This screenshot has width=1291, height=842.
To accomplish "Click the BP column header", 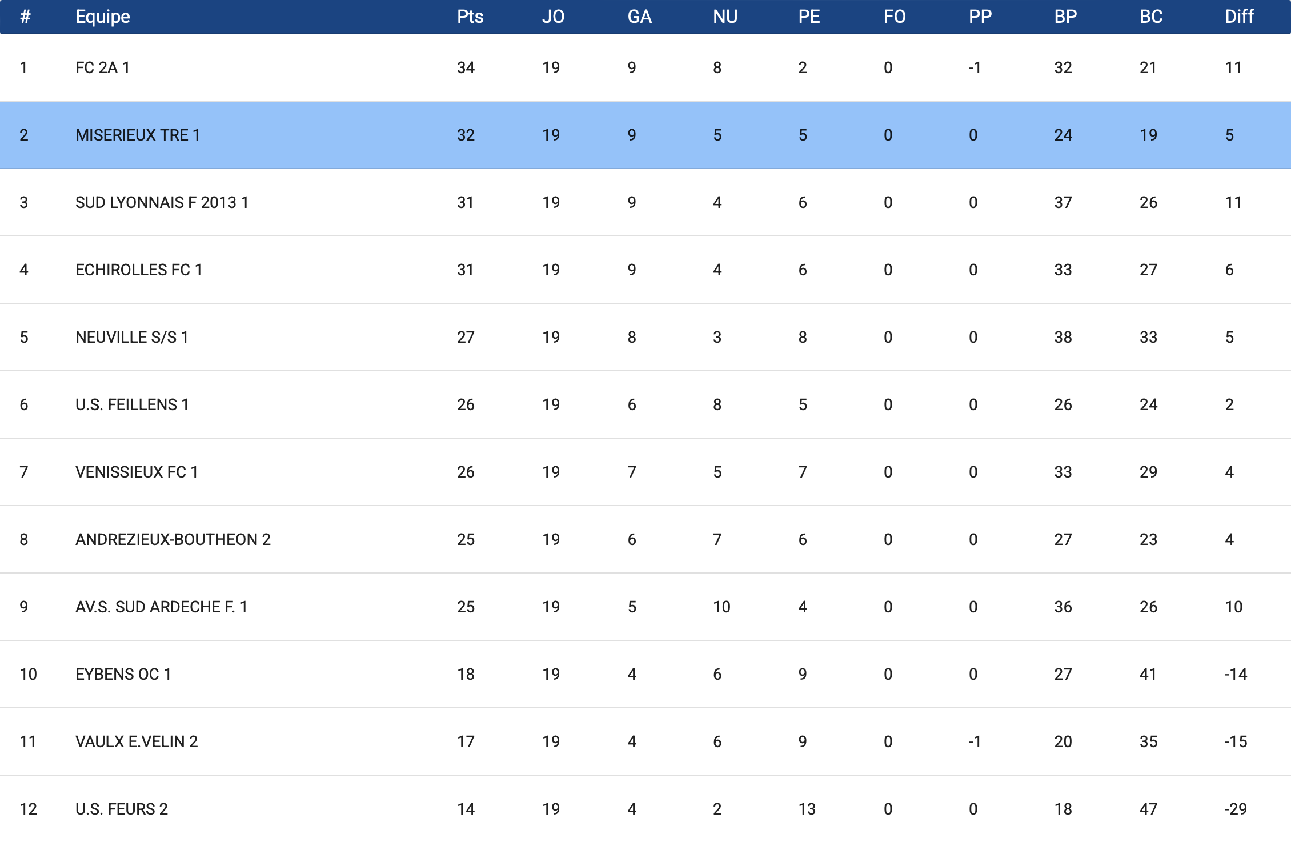I will (x=1065, y=17).
